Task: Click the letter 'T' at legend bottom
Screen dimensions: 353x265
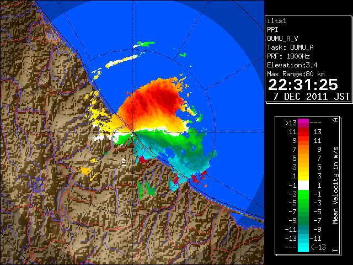Action: click(335, 250)
